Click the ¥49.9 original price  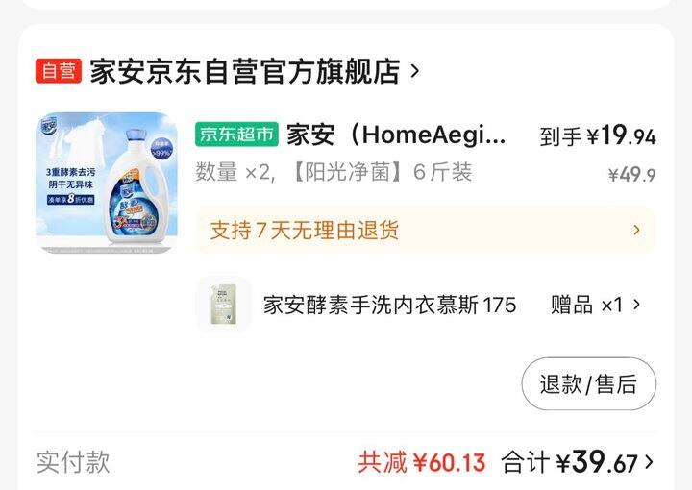pyautogui.click(x=632, y=175)
